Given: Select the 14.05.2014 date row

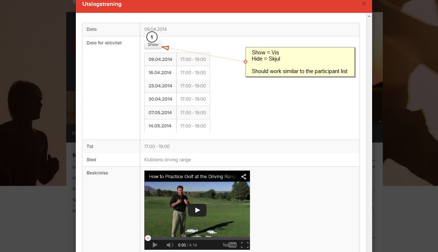Looking at the screenshot, I should click(x=160, y=126).
